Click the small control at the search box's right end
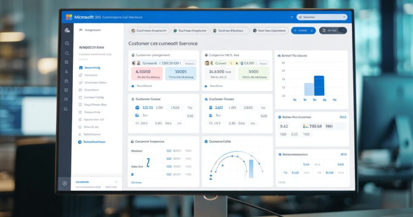The image size is (413, 217). [344, 17]
